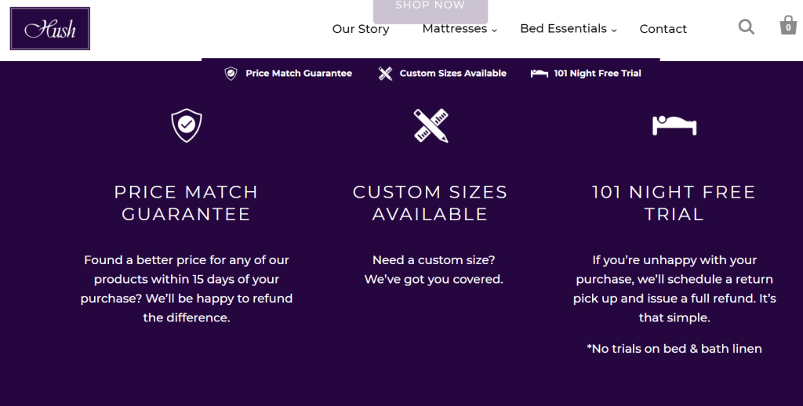Click the 101 NIGHT FREE TRIAL heading
Viewport: 803px width, 406px height.
coord(674,203)
